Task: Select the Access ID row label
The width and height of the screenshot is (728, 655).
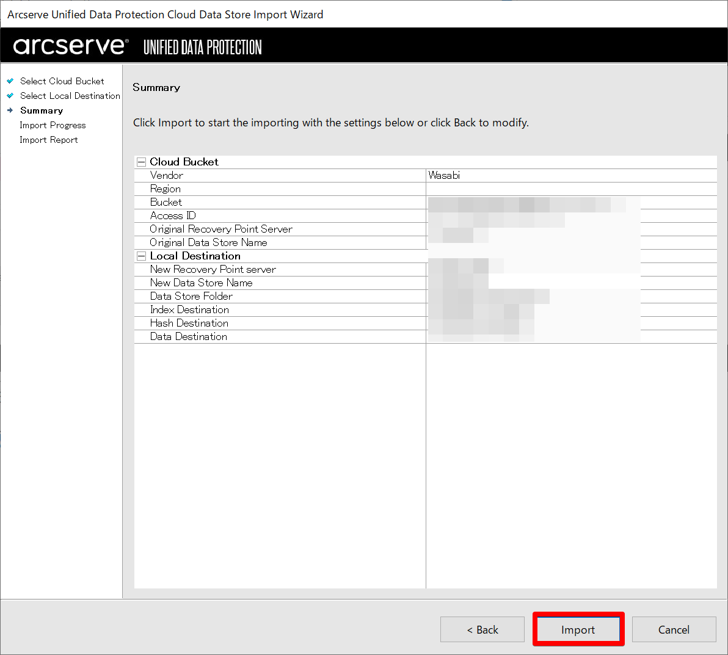Action: 173,216
